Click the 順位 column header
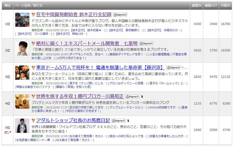Image resolution: width=233 pixels, height=146 pixels. point(7,6)
